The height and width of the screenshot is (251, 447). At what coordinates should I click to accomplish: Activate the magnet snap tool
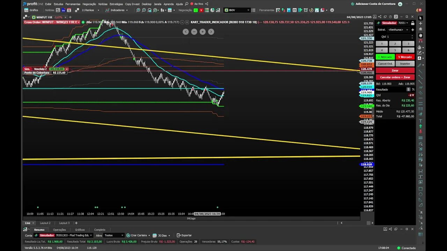click(420, 41)
